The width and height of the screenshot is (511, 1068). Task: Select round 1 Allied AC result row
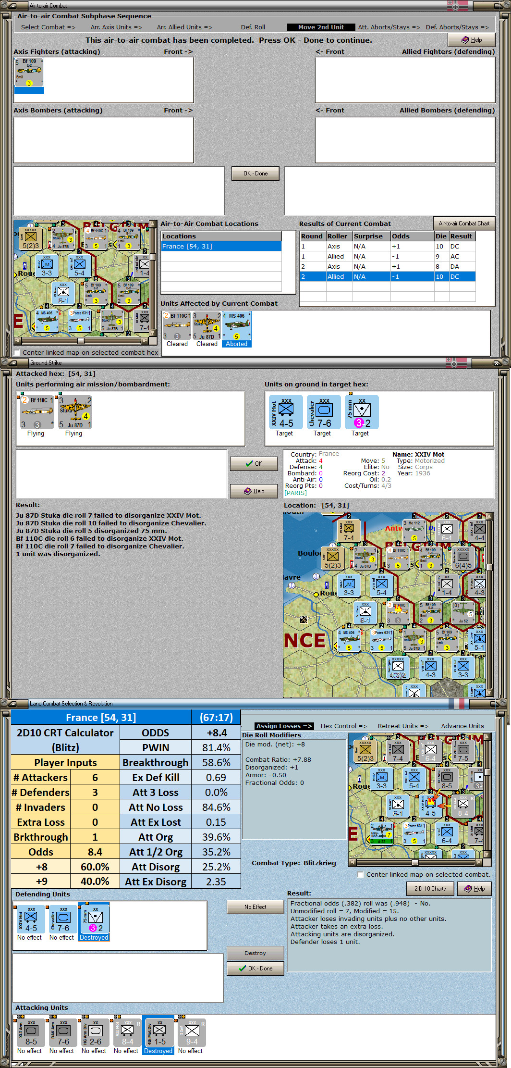tap(388, 257)
